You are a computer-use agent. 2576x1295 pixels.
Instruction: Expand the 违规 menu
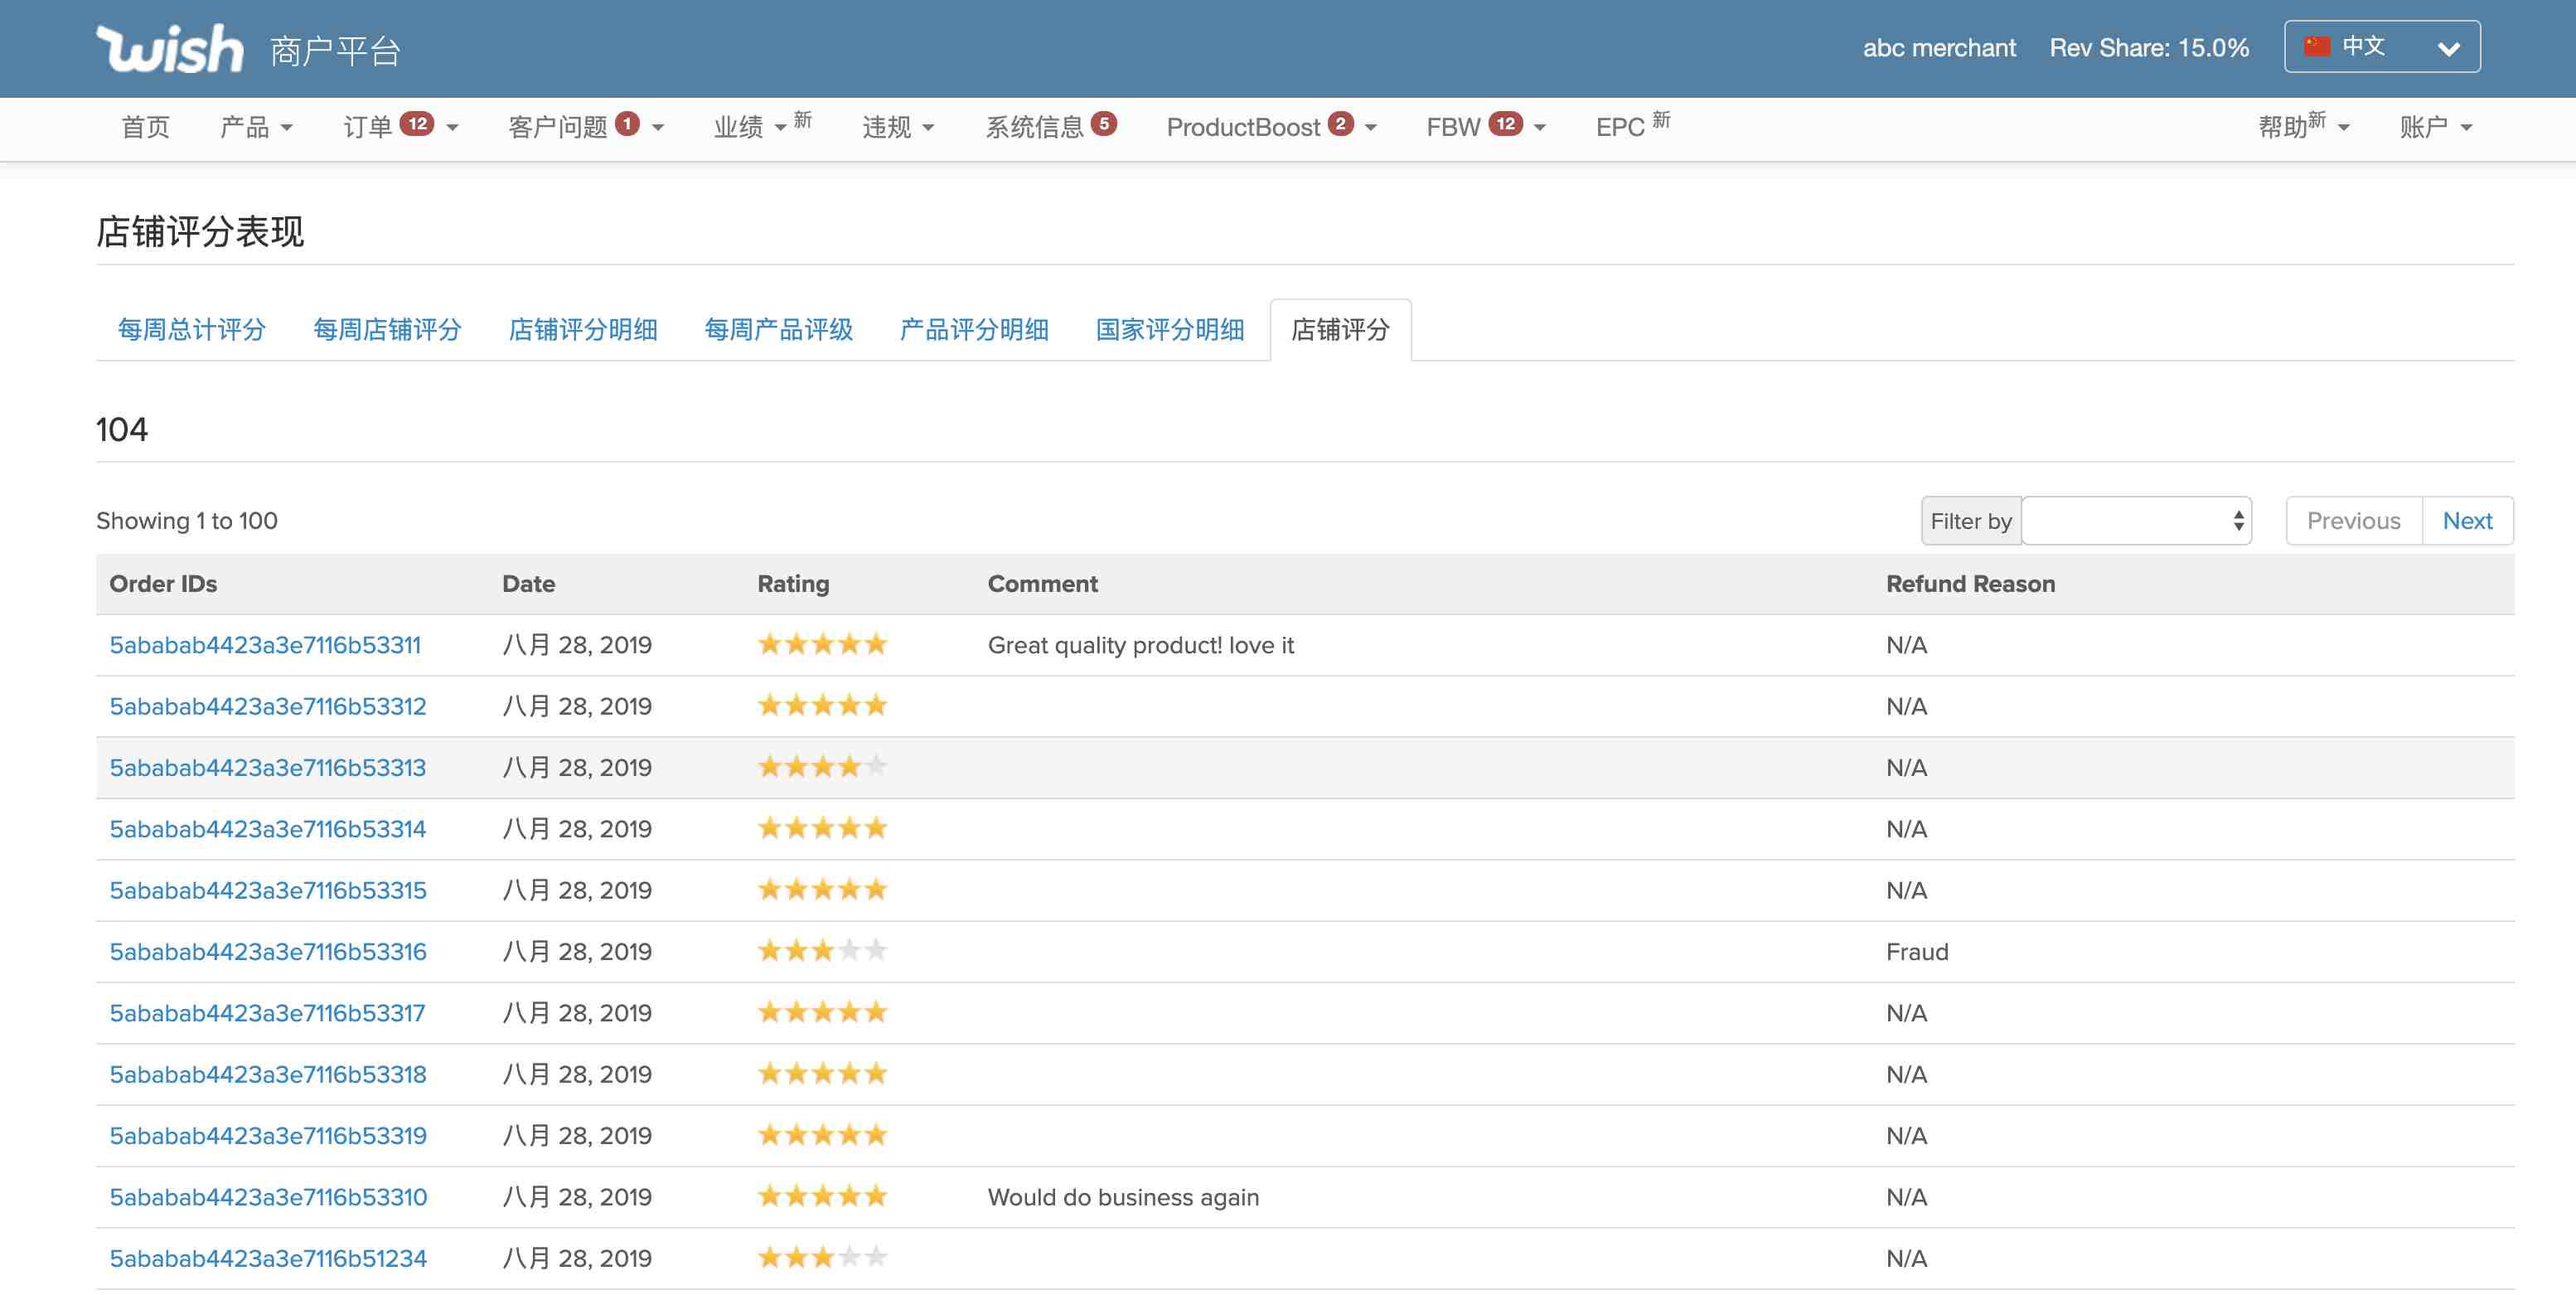pos(898,127)
